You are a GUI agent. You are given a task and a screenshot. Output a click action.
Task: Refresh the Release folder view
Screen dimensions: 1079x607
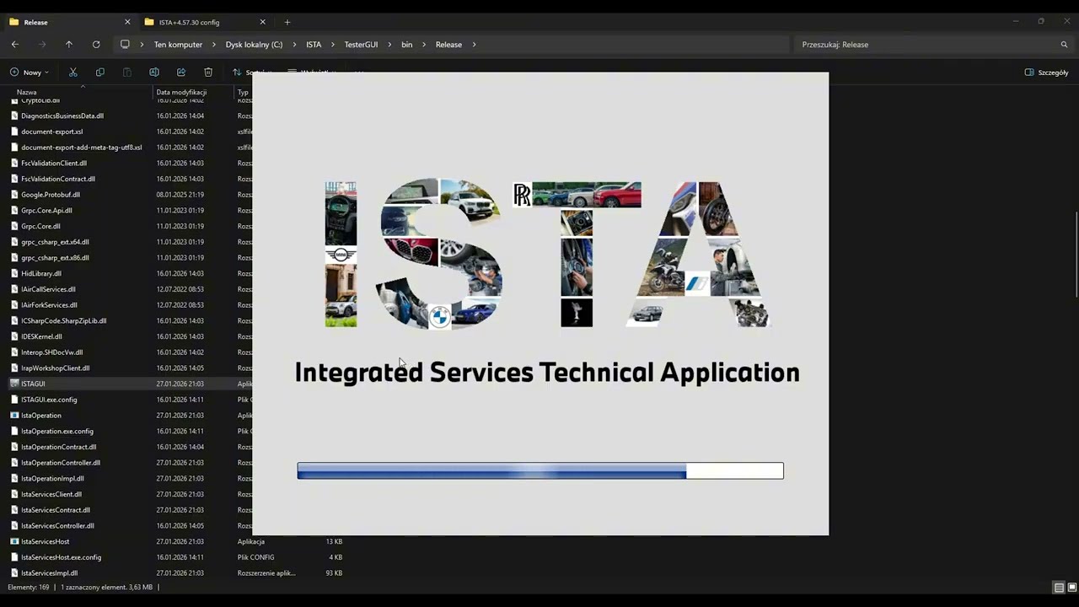click(96, 45)
